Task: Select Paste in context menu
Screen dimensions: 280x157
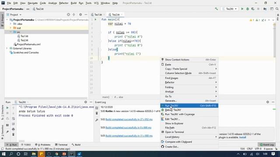Action: pos(189,65)
